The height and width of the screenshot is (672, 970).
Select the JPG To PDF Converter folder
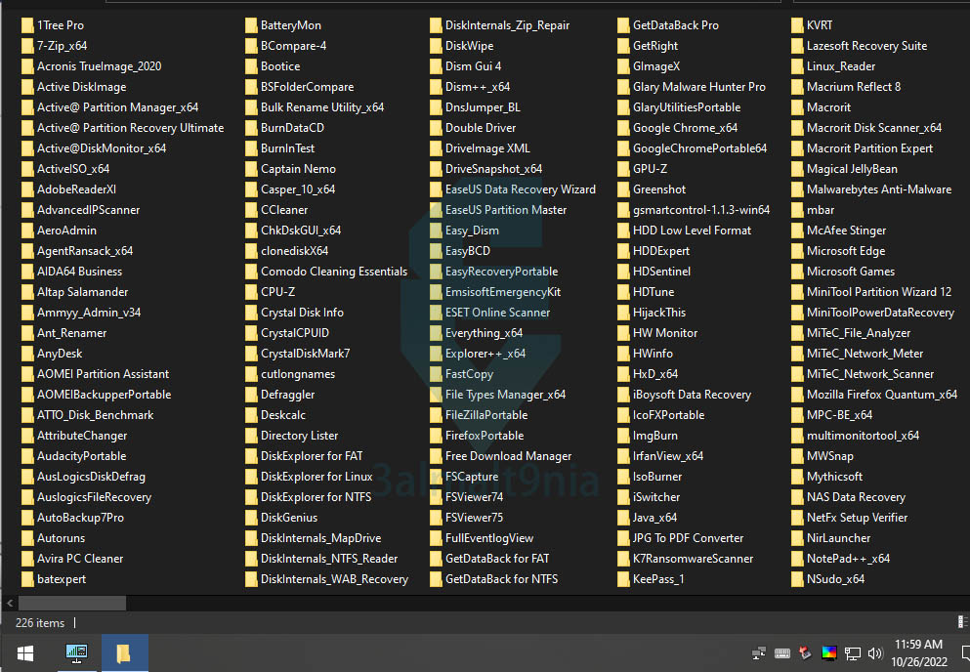point(688,538)
